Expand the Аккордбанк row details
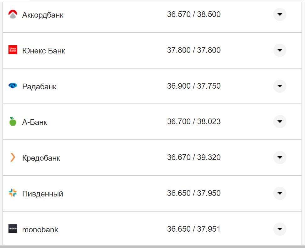305x248 pixels. [x=279, y=14]
